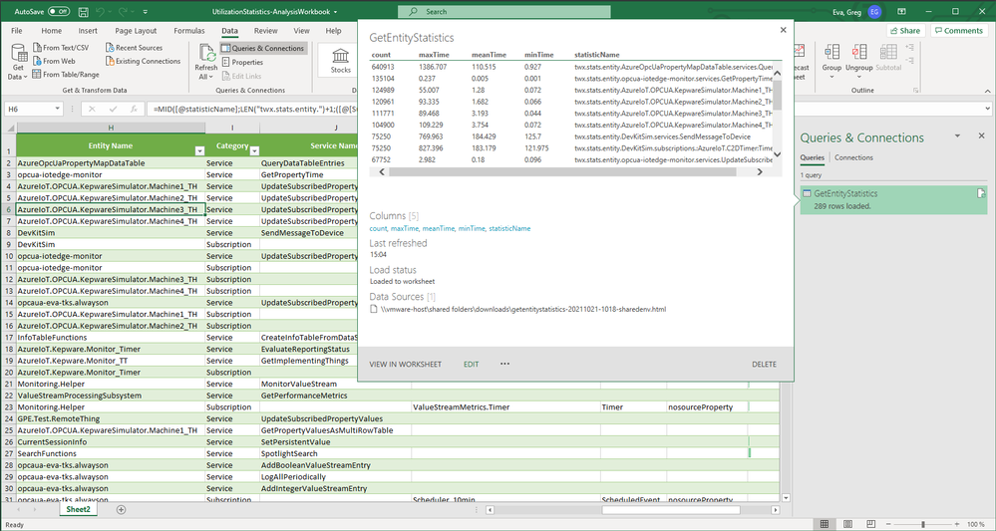Screen dimensions: 996x531
Task: Click the refresh icon on GetEntityStatistics query
Action: 981,193
